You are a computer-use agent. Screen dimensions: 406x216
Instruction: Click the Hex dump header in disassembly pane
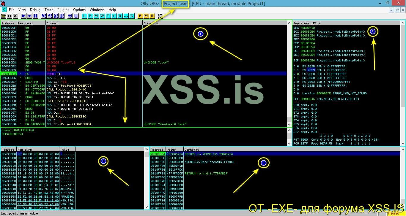[x=31, y=23]
